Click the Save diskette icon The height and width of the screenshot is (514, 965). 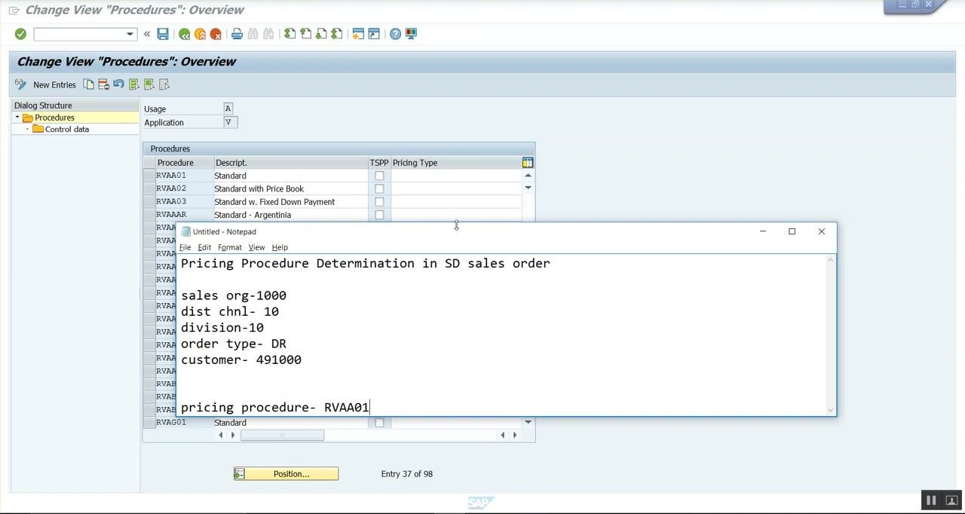(163, 34)
